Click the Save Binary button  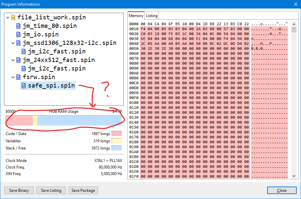pyautogui.click(x=19, y=190)
